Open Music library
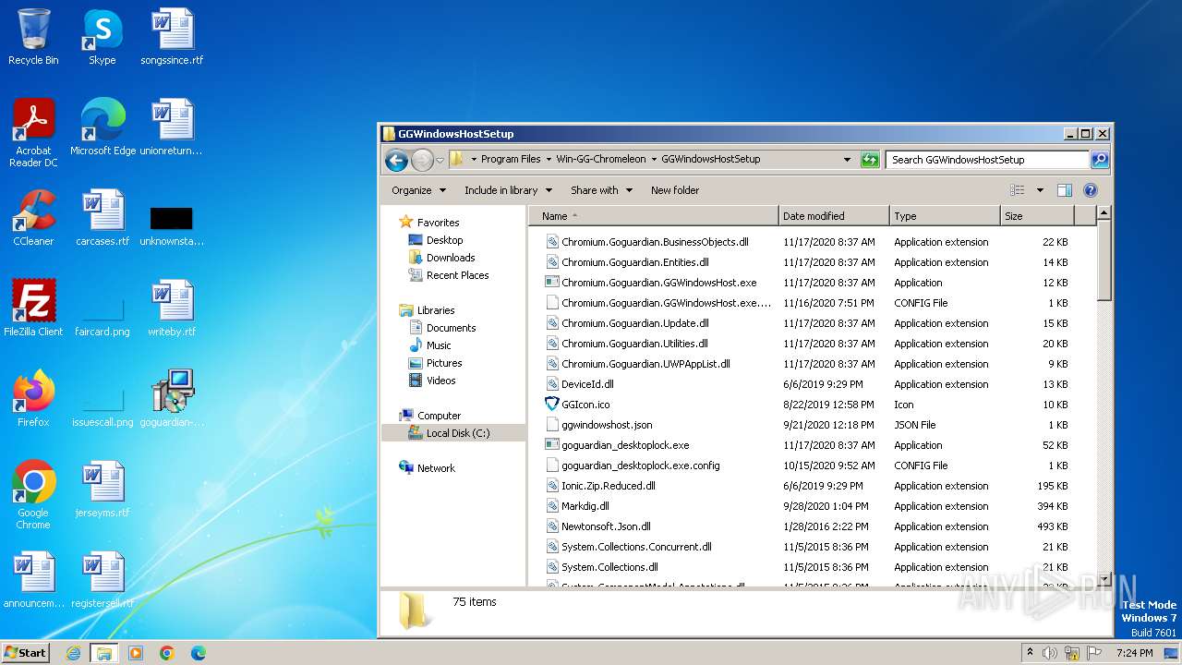 439,345
